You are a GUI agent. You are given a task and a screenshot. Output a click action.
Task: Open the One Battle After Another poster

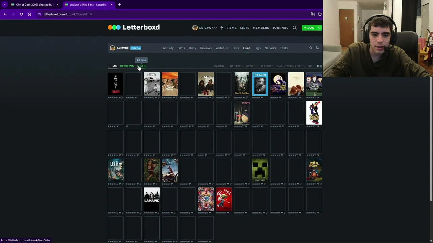(170, 84)
